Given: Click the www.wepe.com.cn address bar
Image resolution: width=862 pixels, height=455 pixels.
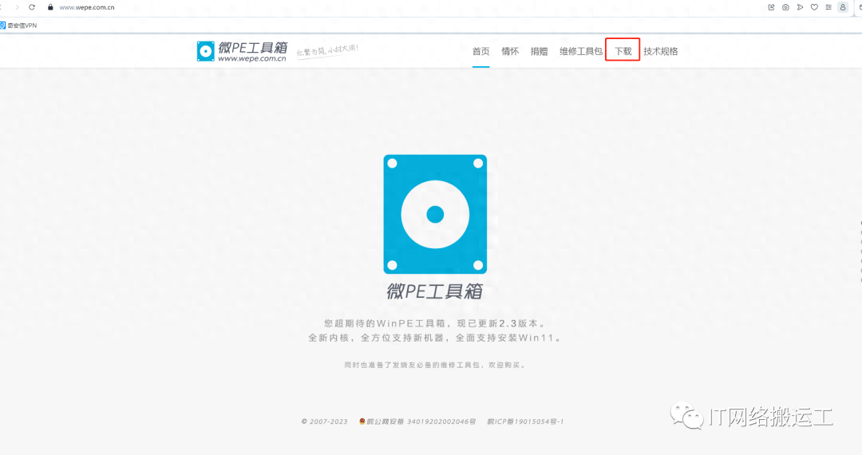Looking at the screenshot, I should coord(87,7).
